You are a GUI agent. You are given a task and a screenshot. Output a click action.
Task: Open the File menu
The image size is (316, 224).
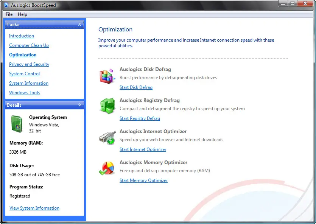(9, 14)
